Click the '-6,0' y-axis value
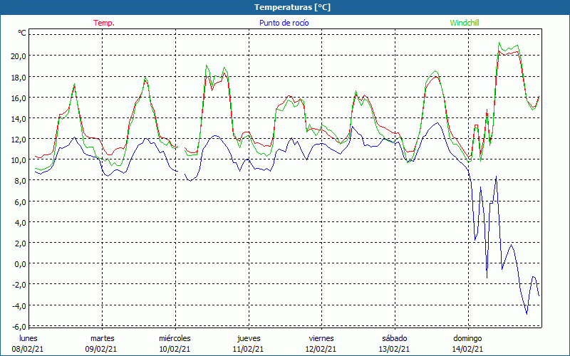 point(19,327)
